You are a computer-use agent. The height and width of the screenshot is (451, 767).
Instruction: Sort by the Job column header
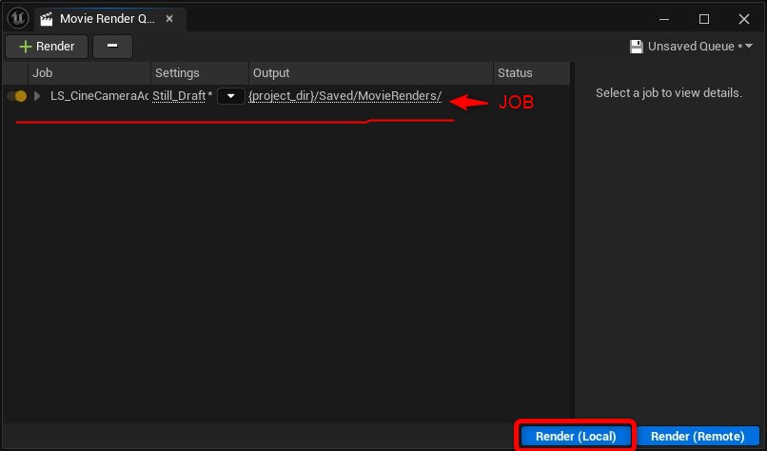point(89,73)
